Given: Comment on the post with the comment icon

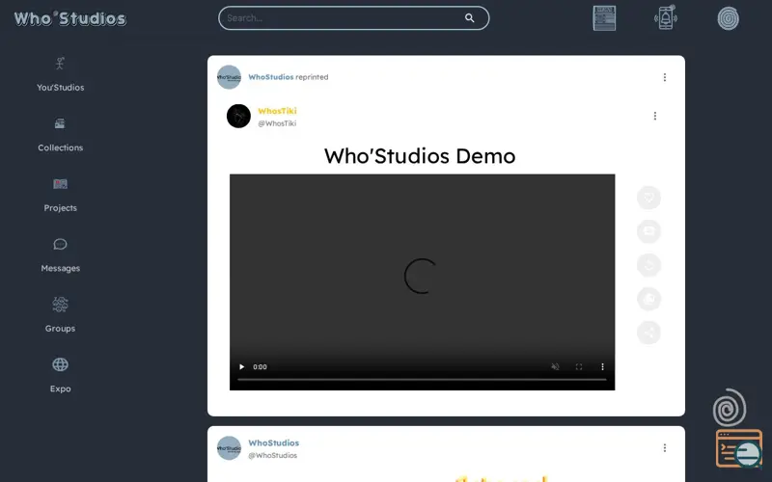Looking at the screenshot, I should 648,231.
